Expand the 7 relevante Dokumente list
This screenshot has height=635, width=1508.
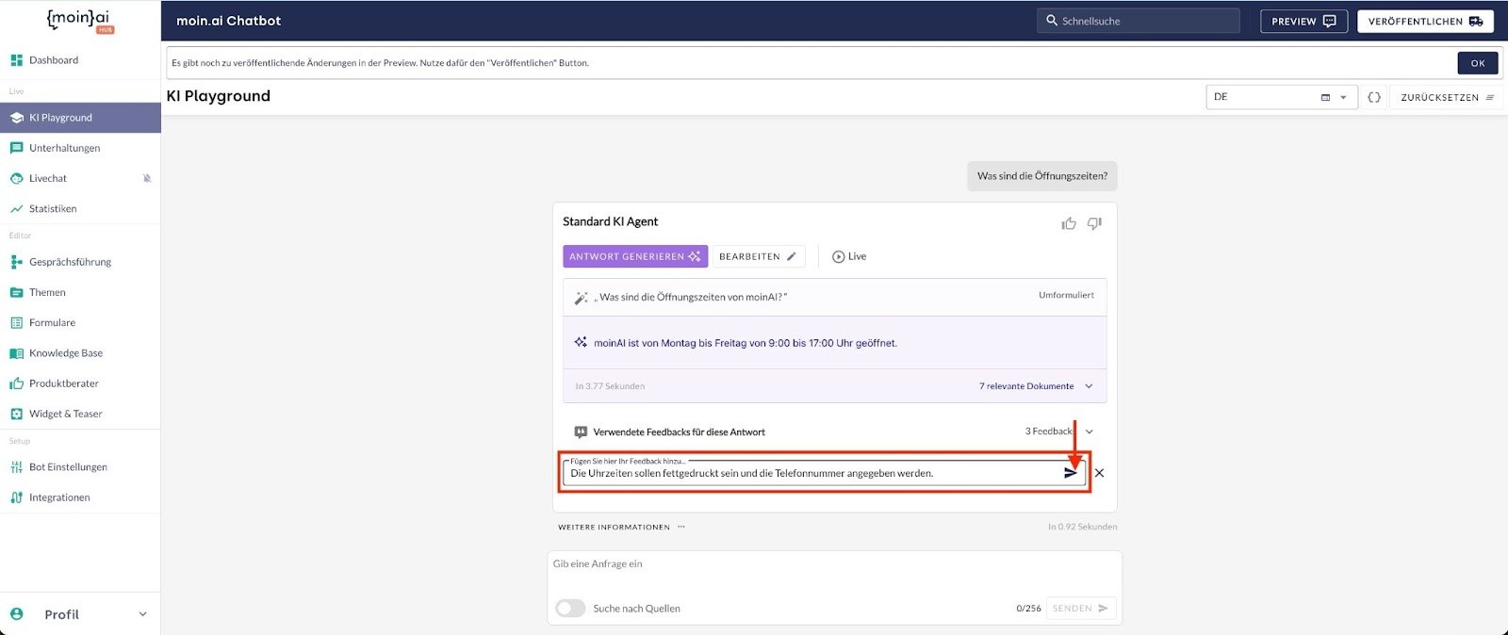click(1089, 386)
